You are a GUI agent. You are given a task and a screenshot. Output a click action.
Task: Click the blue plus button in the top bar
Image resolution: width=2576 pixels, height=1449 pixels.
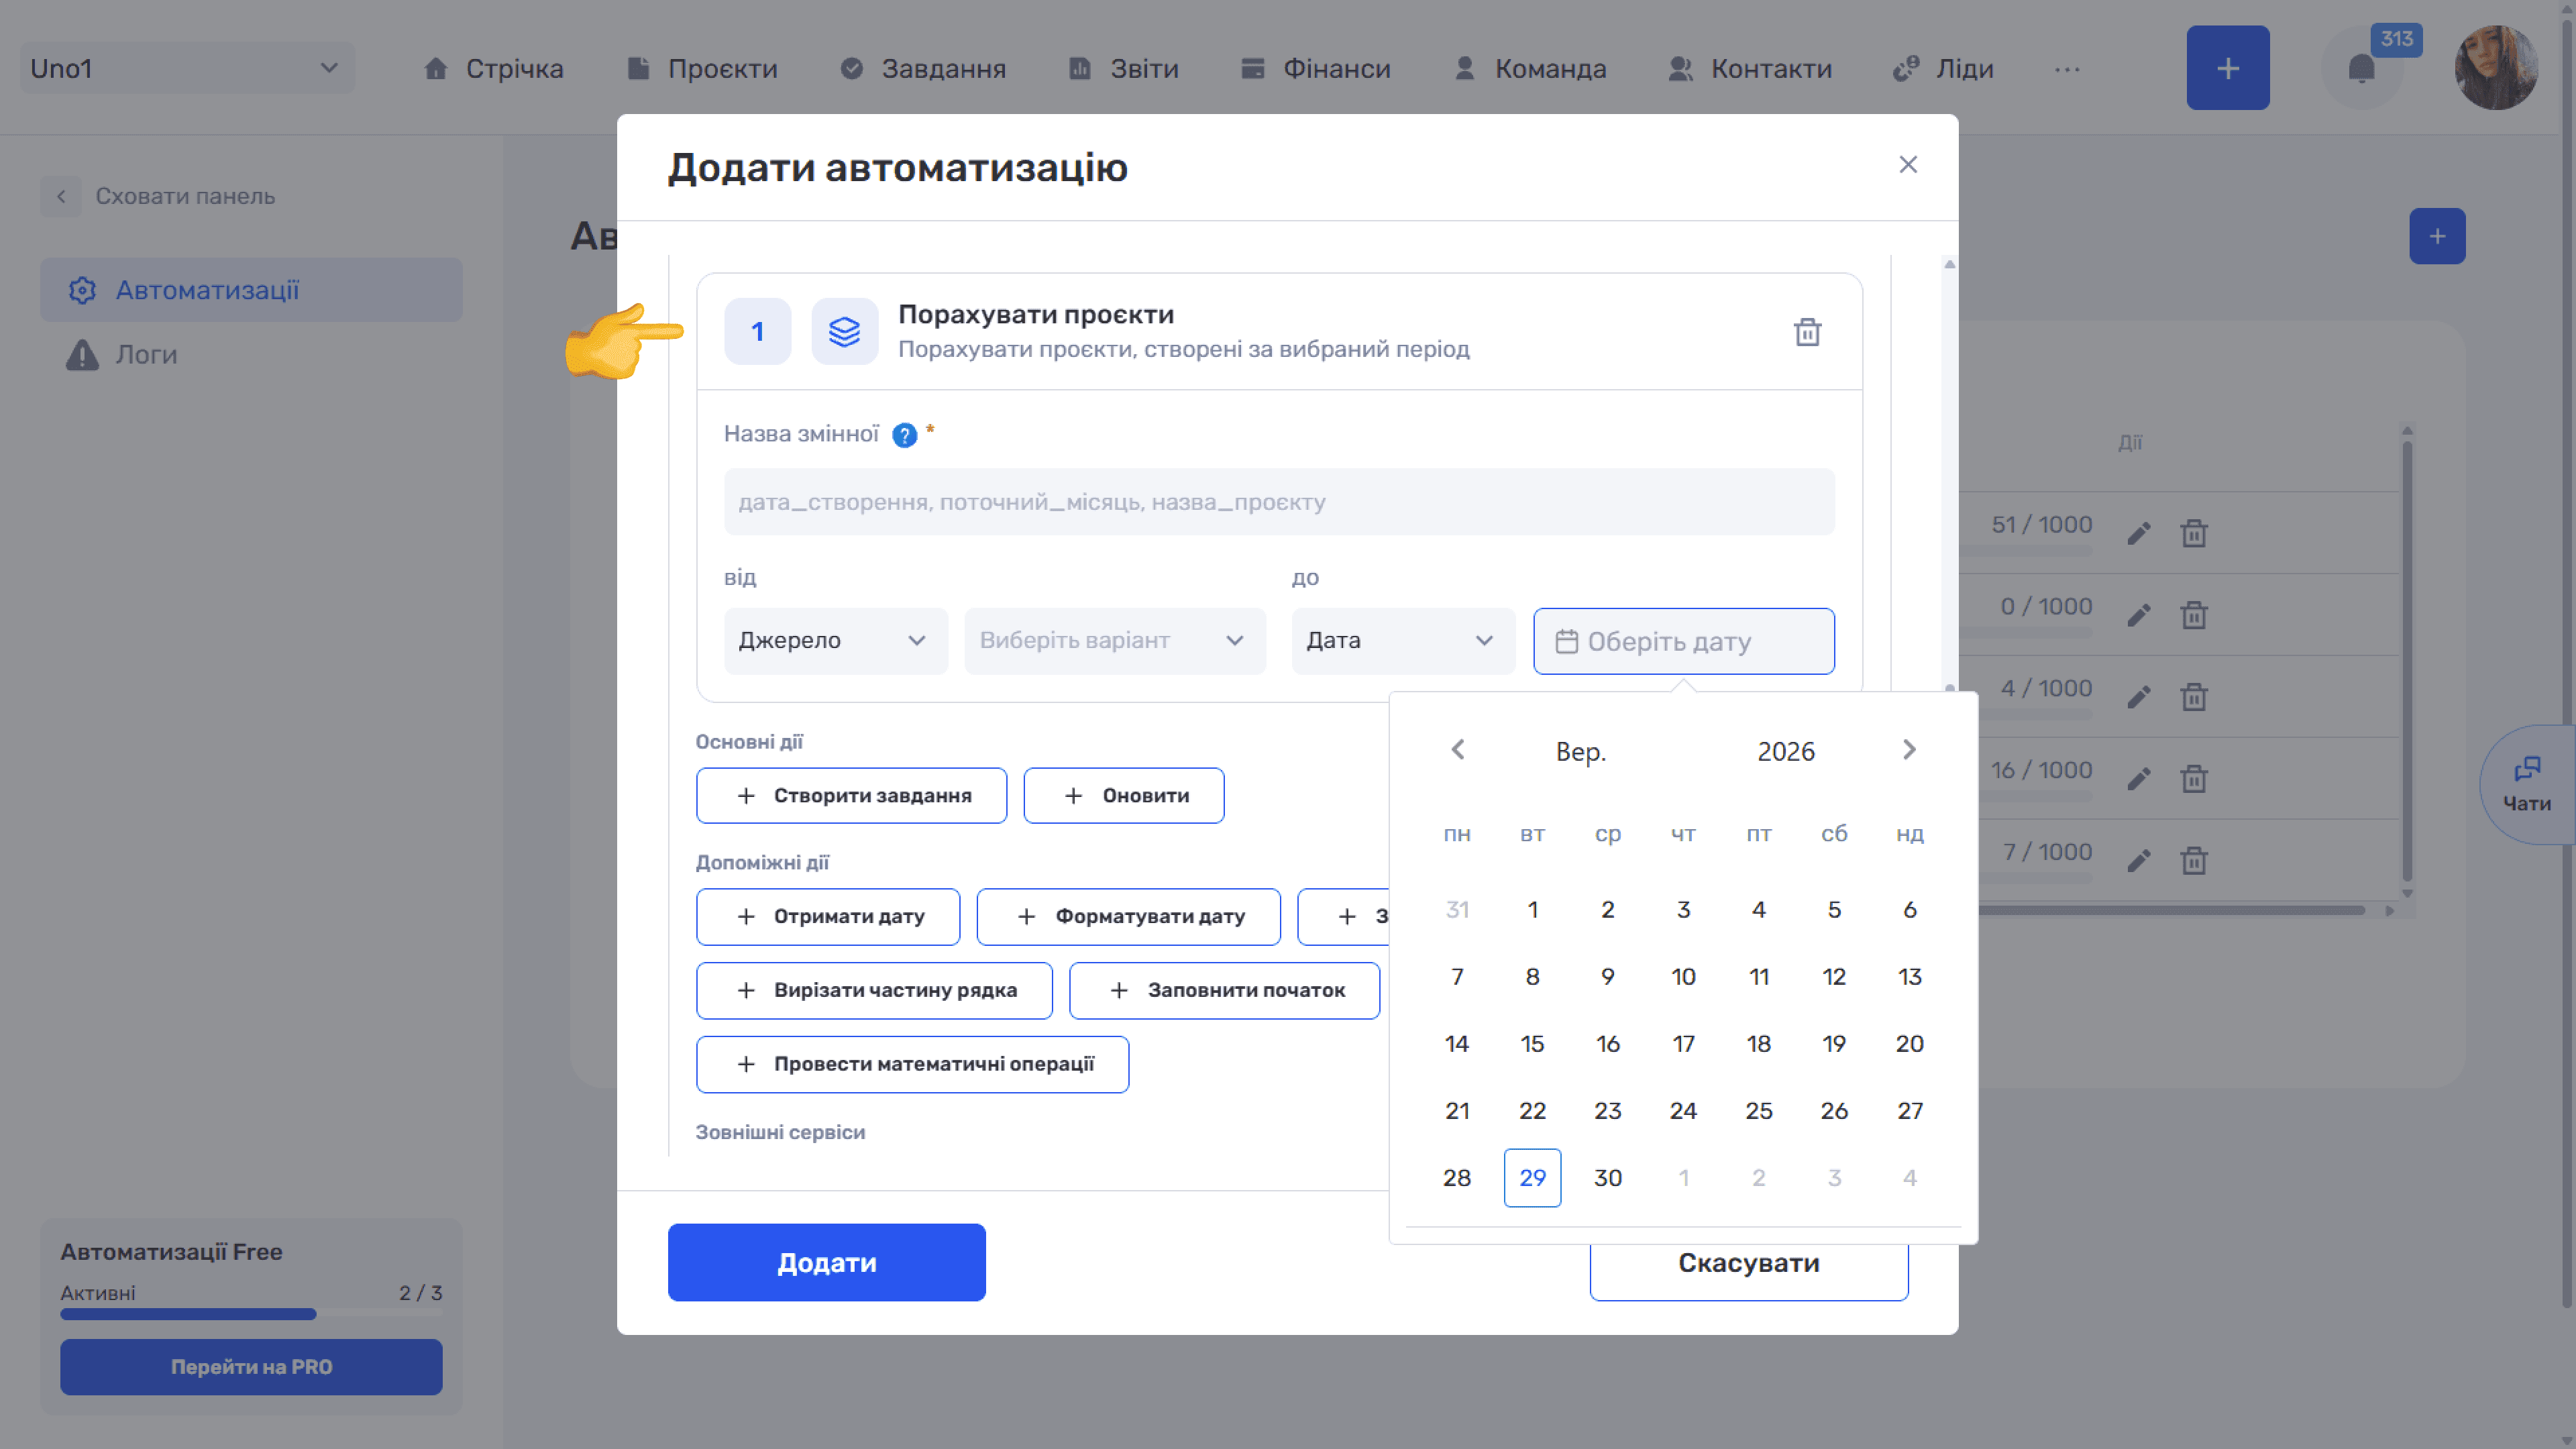tap(2227, 68)
